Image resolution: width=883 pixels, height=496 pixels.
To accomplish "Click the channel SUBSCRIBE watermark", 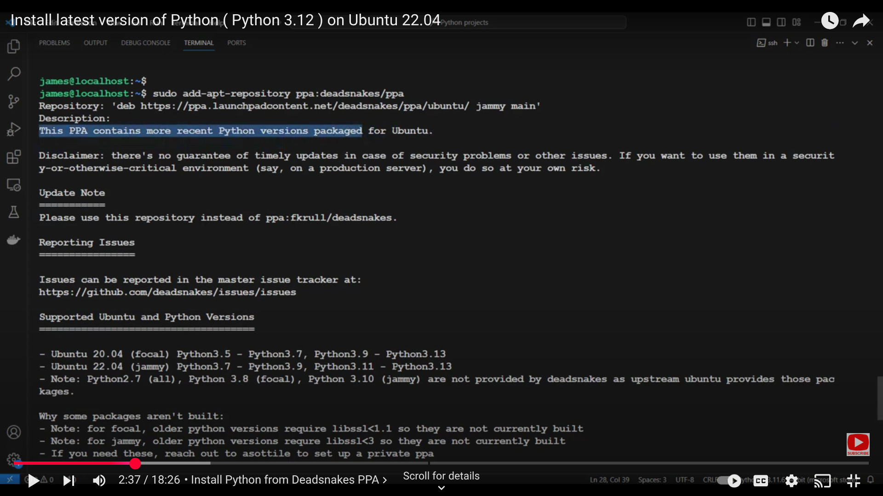I will [858, 445].
